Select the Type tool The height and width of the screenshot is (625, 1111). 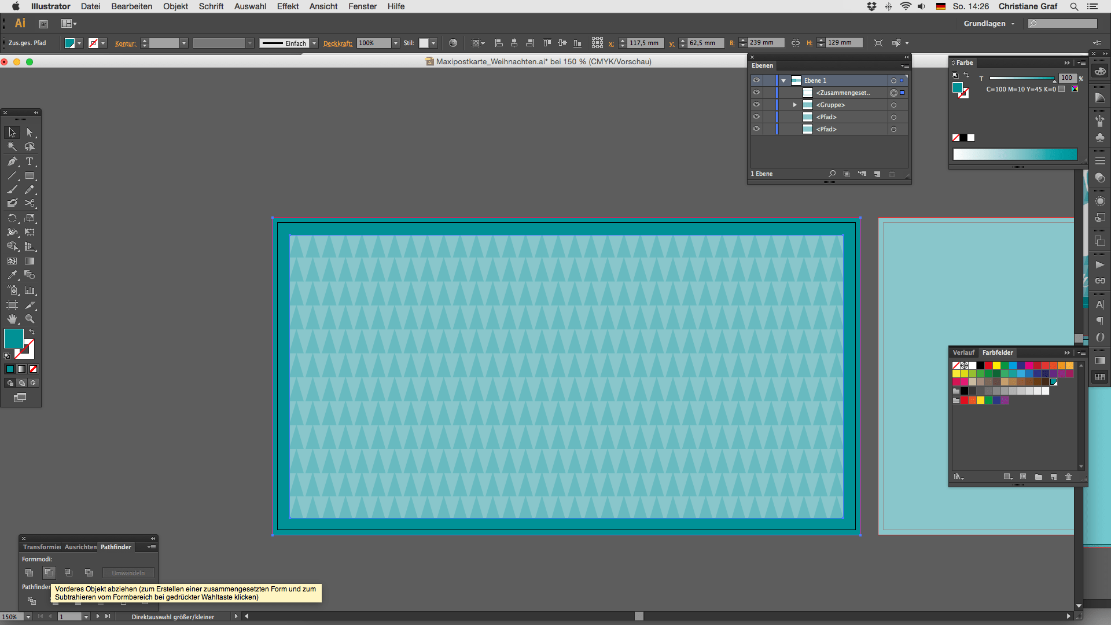click(x=30, y=161)
